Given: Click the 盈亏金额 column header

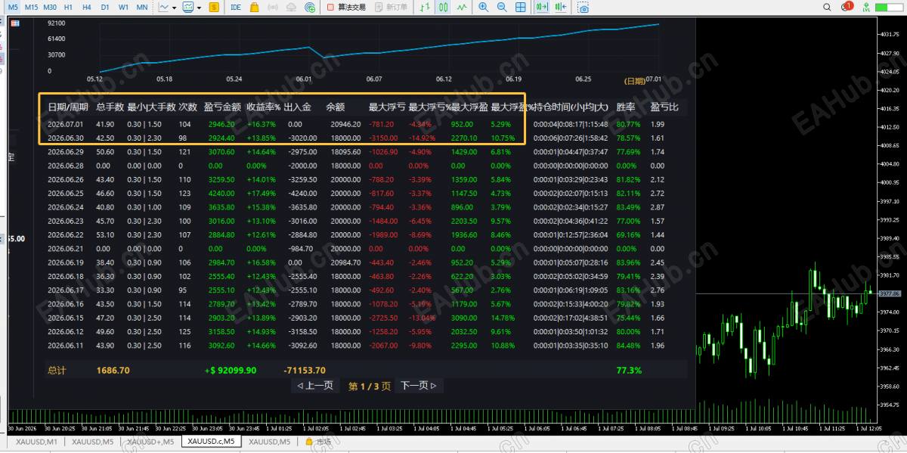Looking at the screenshot, I should (x=222, y=107).
